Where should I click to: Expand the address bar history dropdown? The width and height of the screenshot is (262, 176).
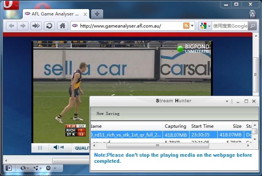coord(192,26)
